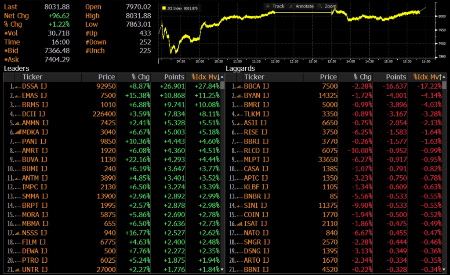Sort Leaders by the %Idx Mv column
Viewport: 450px width, 275px height.
[205, 77]
